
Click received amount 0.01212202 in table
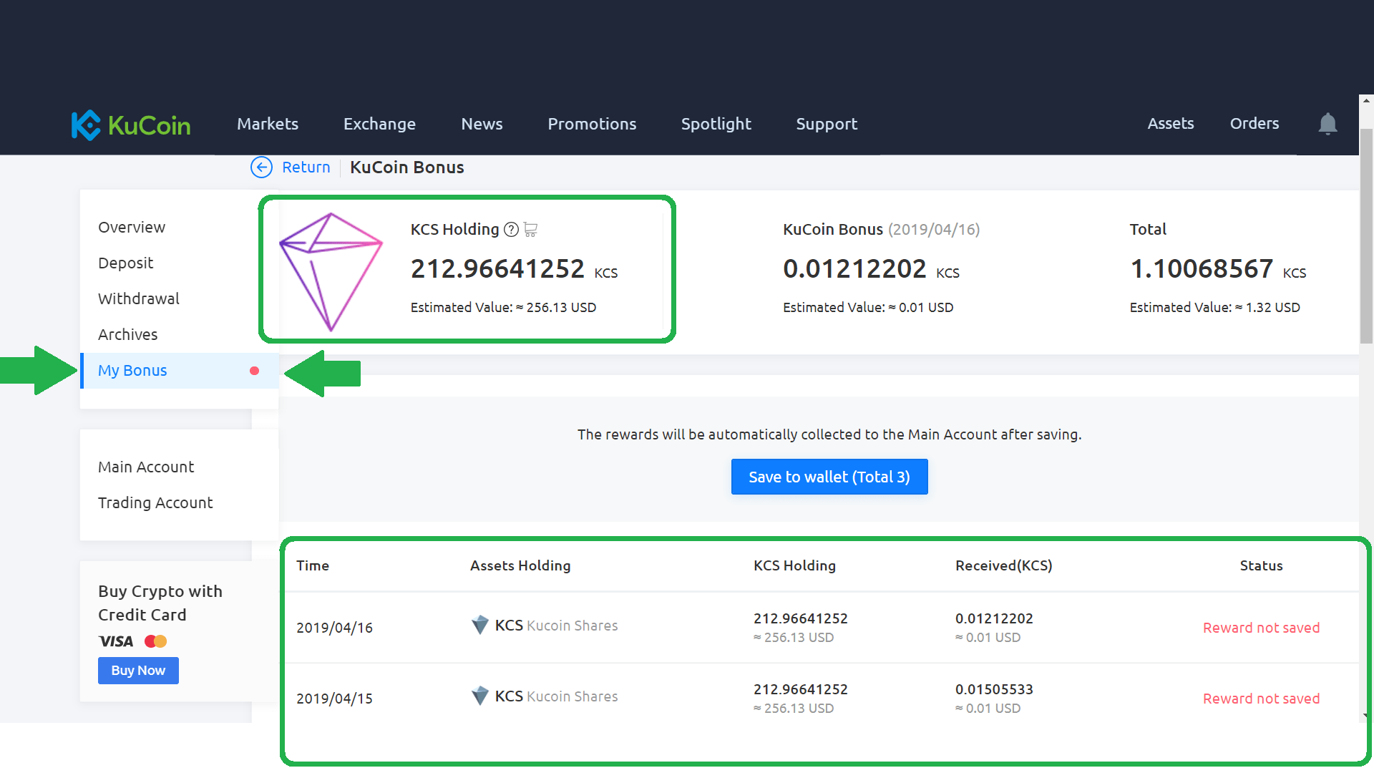994,618
